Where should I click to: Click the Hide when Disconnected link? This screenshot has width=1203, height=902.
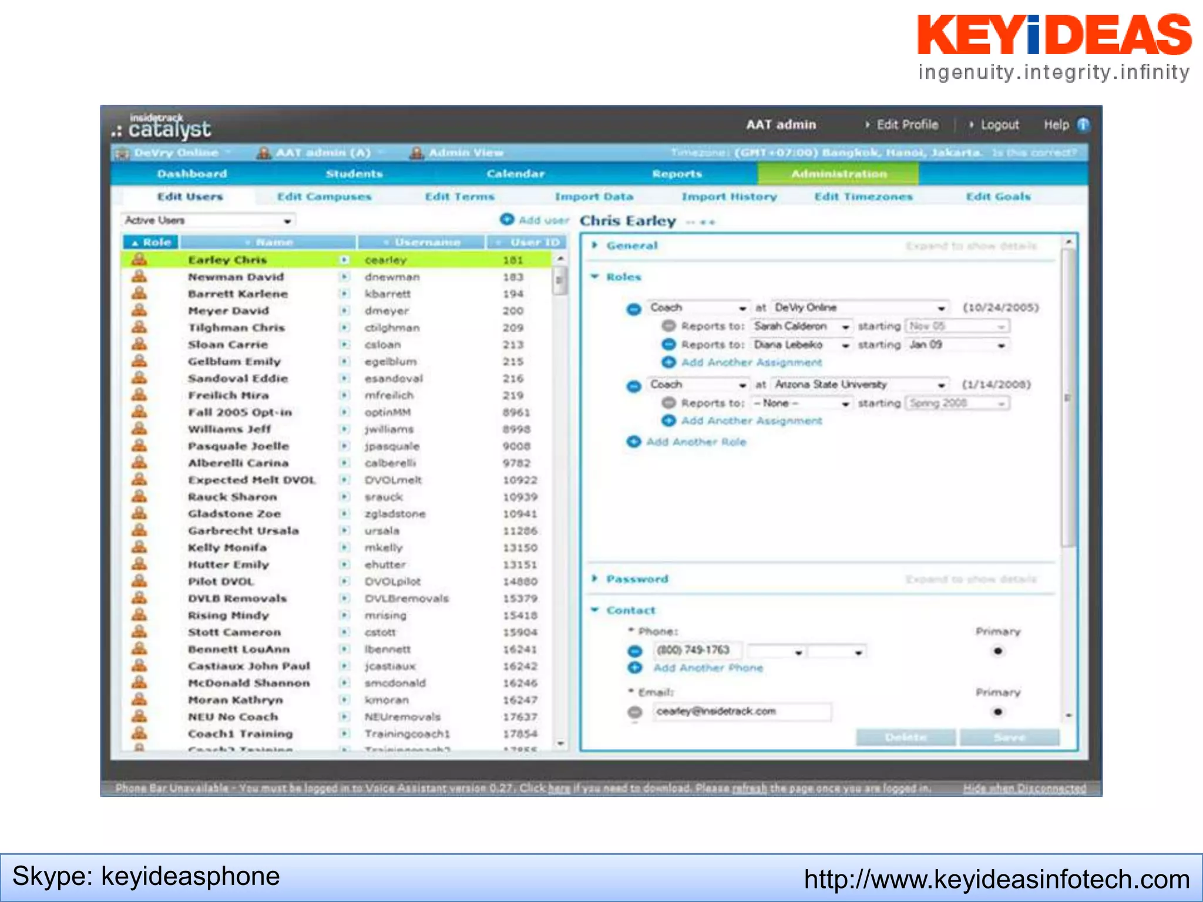pos(1024,788)
